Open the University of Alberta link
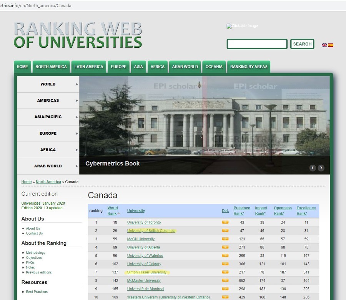The width and height of the screenshot is (346, 300). [x=143, y=247]
